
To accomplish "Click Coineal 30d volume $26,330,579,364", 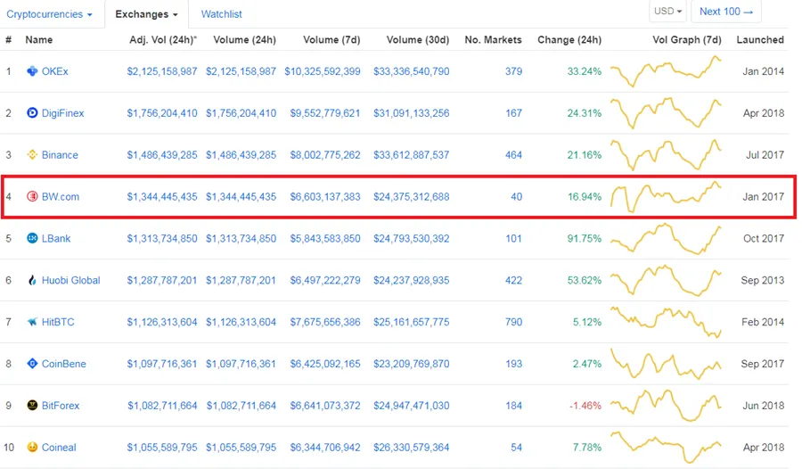I will point(411,447).
